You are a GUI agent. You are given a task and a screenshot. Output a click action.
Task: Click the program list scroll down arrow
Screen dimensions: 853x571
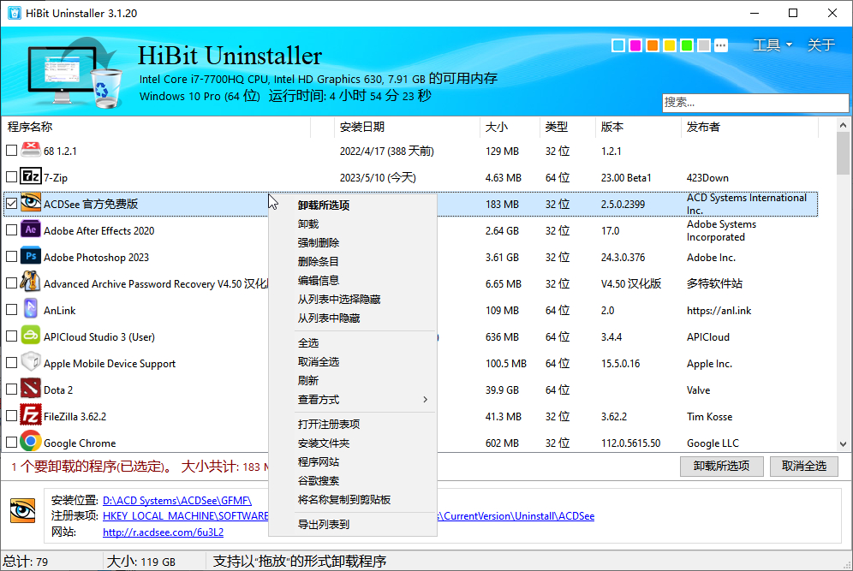(x=844, y=443)
